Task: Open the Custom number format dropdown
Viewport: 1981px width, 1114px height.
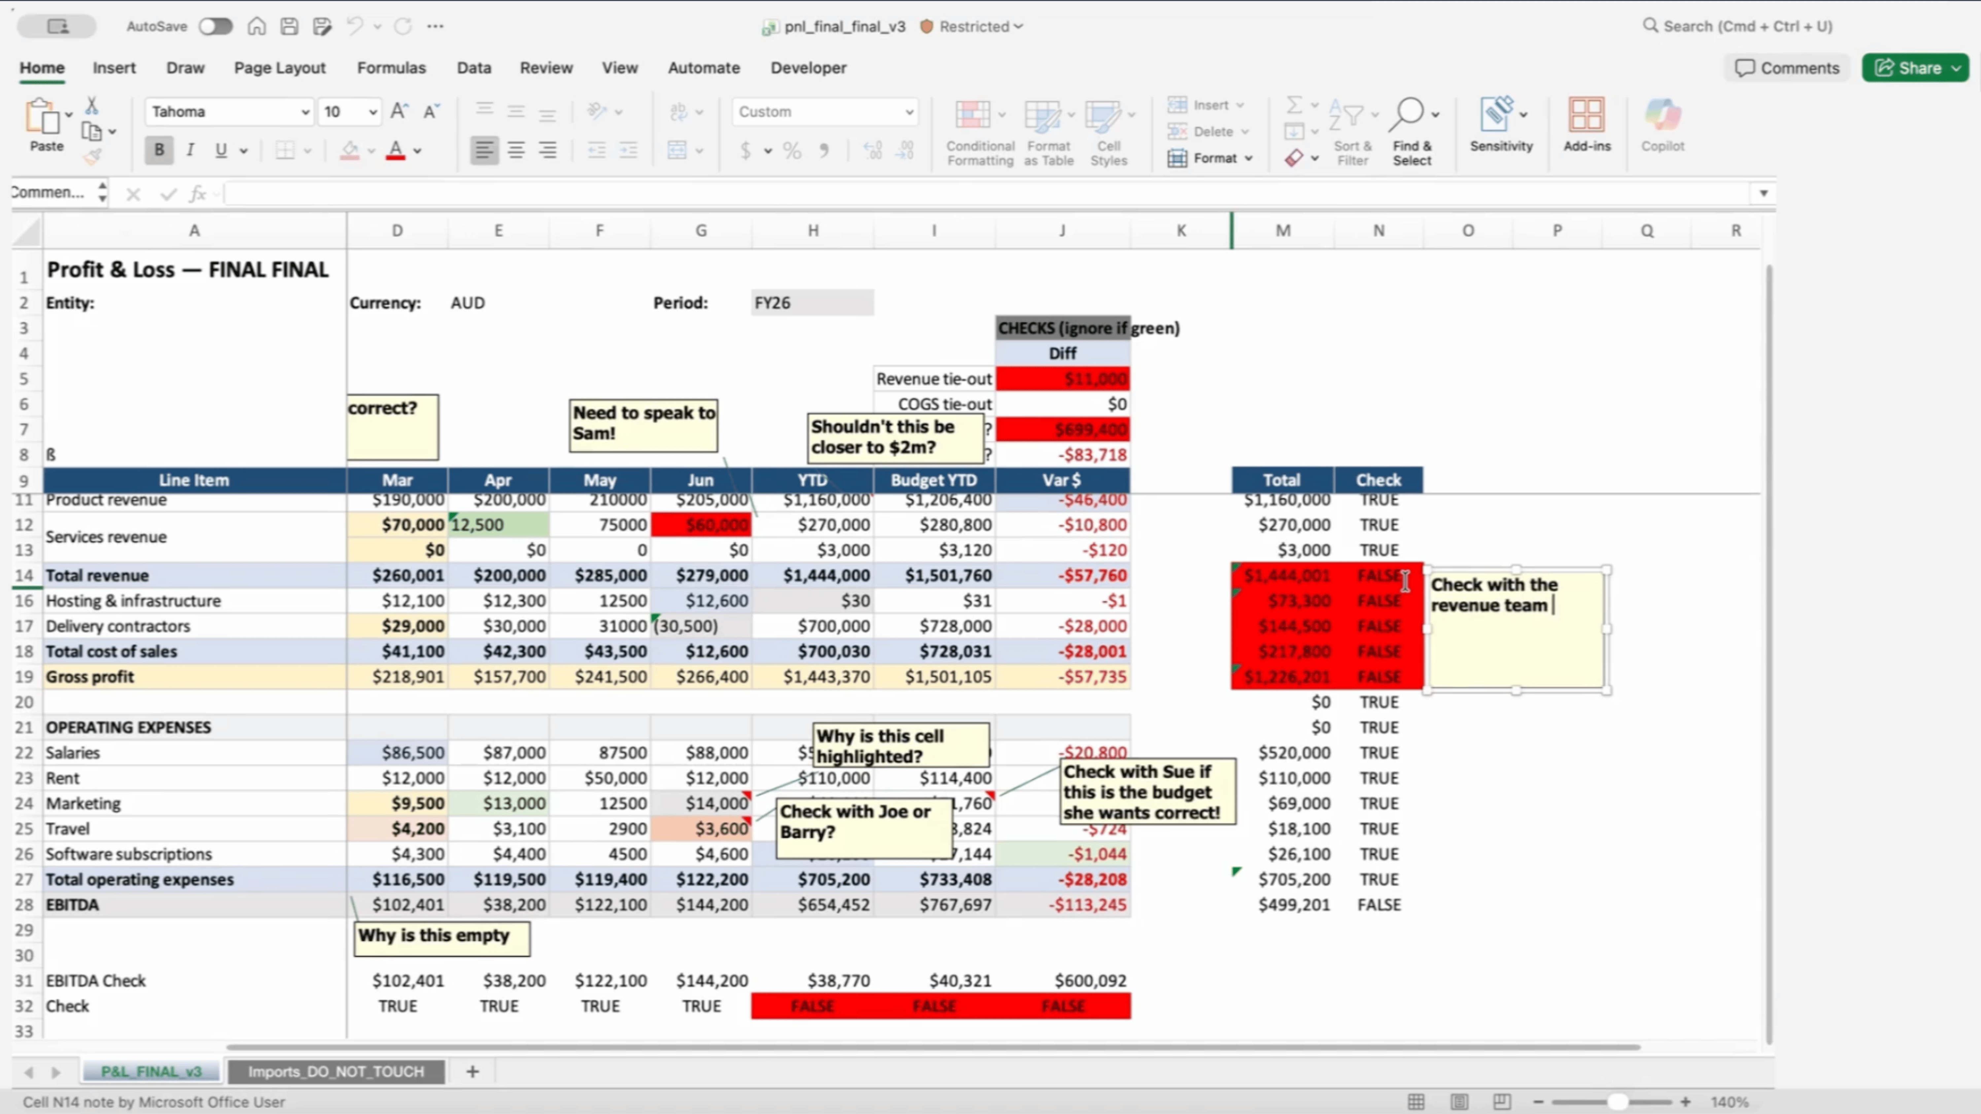Action: (909, 112)
